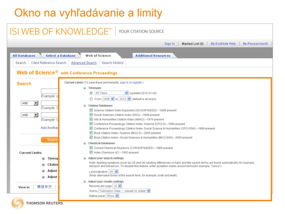Toggle Arts & Humanities Citation Index checkbox
This screenshot has height=214, width=285.
point(91,119)
